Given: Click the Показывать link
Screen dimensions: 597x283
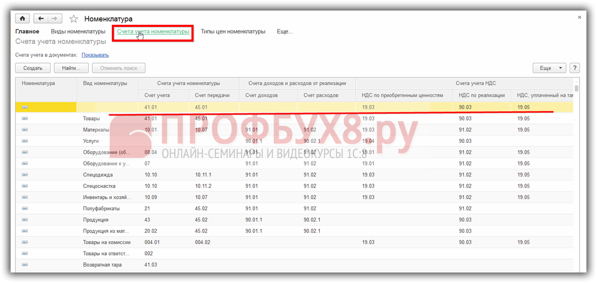Looking at the screenshot, I should coord(95,55).
